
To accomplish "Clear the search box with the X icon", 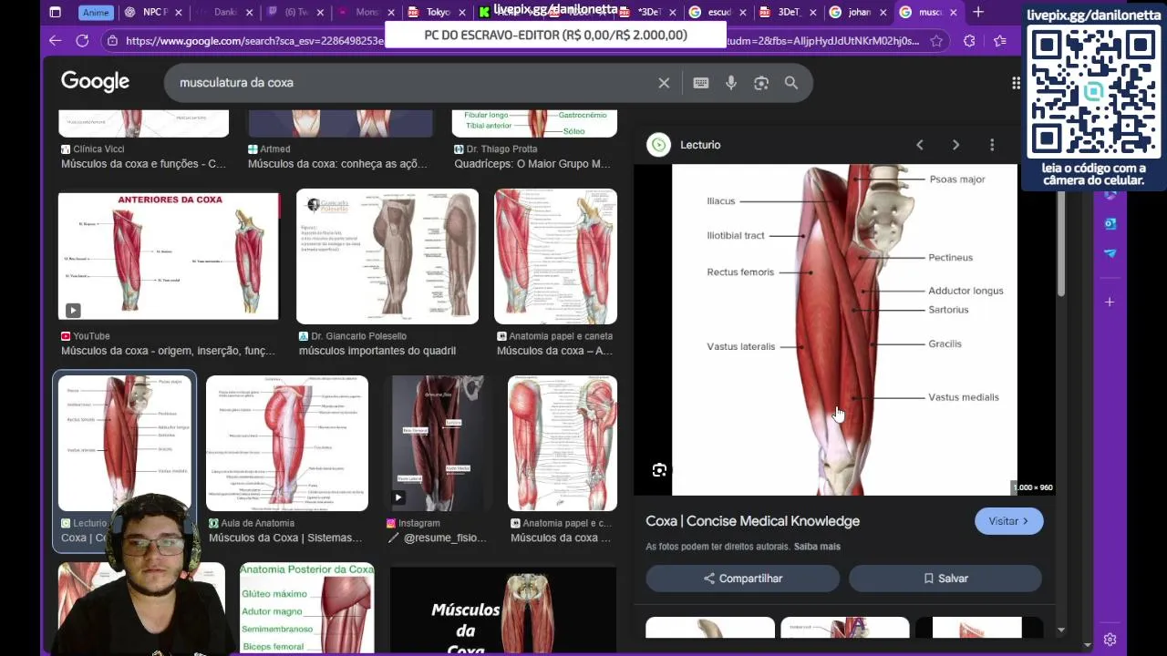I will coord(664,83).
